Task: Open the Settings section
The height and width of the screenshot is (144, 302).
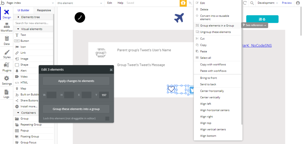Action: [x=7, y=80]
